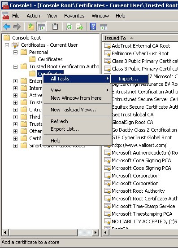
Task: Click the Forward arrow toolbar icon
Action: tap(17, 27)
